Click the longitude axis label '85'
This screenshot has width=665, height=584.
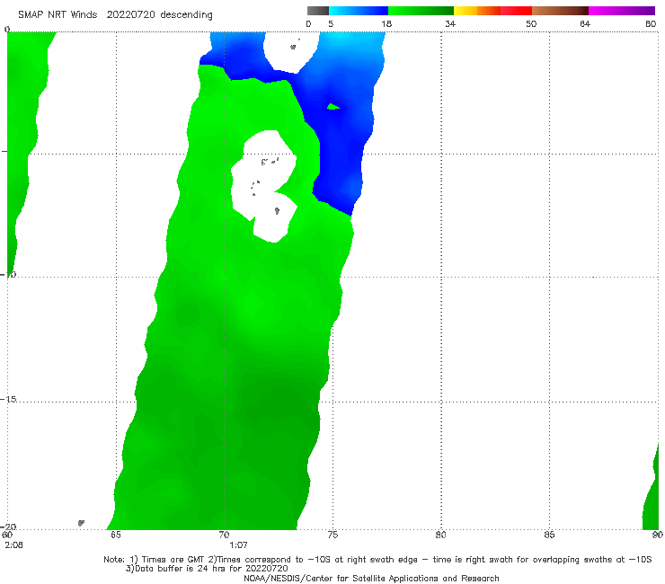coord(549,535)
